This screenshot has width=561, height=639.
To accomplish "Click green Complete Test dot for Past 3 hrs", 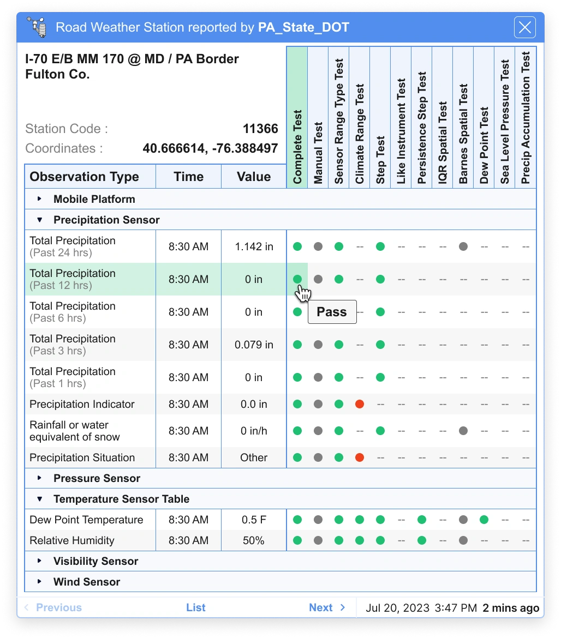I will 297,345.
